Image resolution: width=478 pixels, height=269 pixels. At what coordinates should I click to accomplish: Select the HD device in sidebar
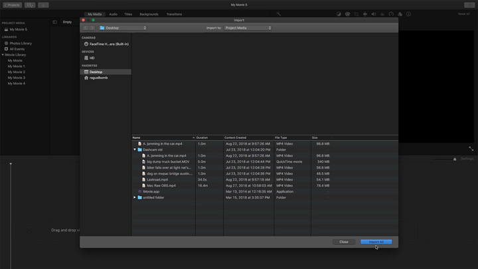[92, 58]
